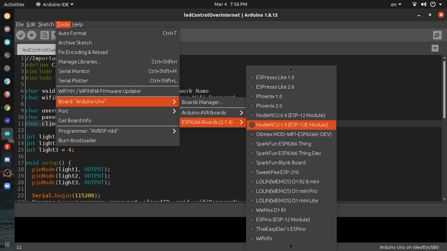Select Phoenix 2.0 board
Screen dimensions: 447x251
tap(291, 106)
